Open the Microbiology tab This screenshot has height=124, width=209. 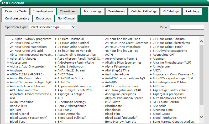point(93,11)
